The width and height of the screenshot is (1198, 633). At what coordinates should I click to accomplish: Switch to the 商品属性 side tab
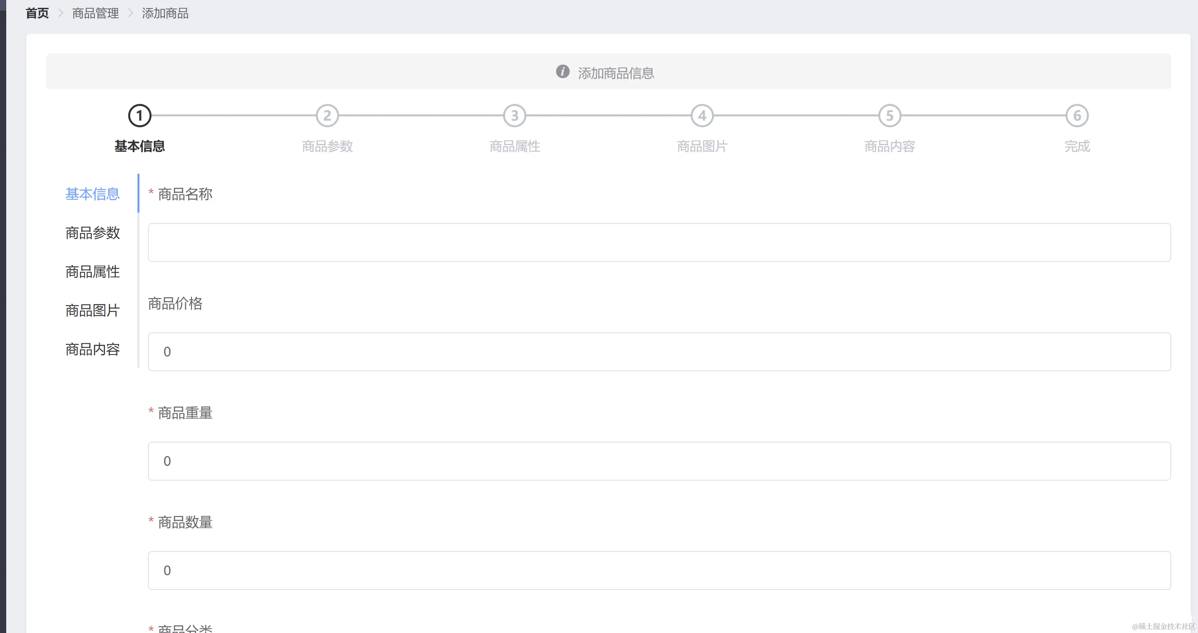tap(93, 272)
